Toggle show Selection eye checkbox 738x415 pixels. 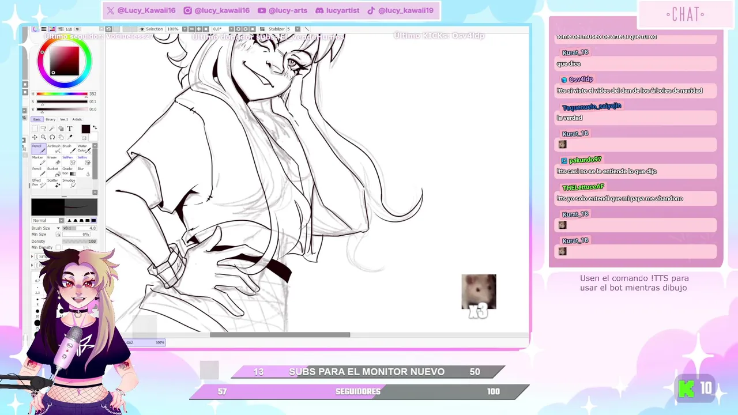[142, 29]
